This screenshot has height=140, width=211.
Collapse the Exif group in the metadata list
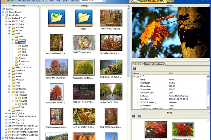[134, 76]
